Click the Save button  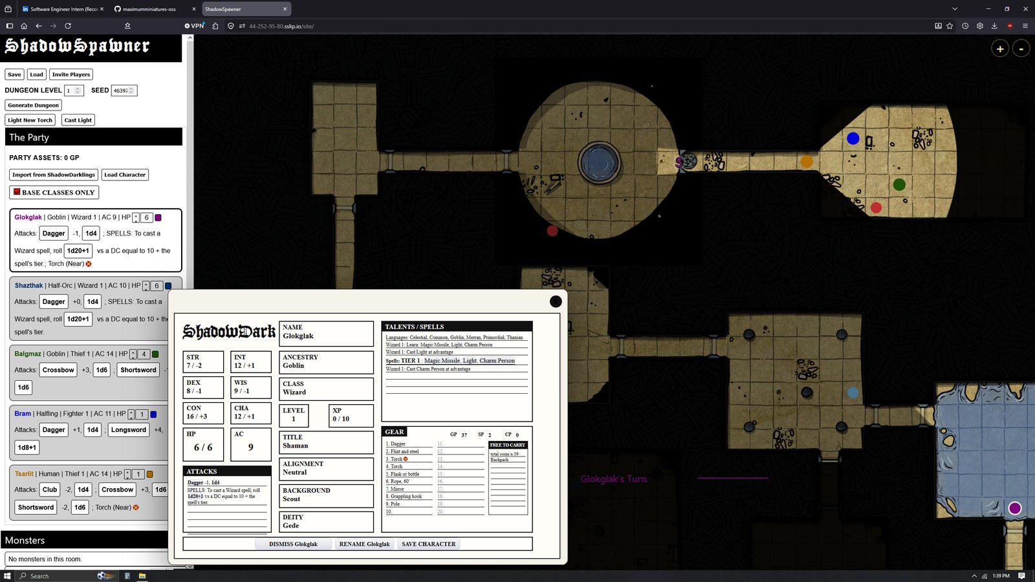(x=14, y=74)
